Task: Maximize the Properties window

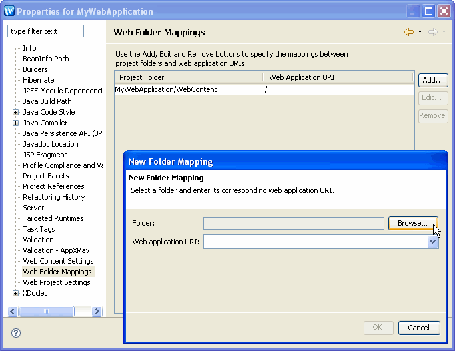Action: click(x=428, y=11)
